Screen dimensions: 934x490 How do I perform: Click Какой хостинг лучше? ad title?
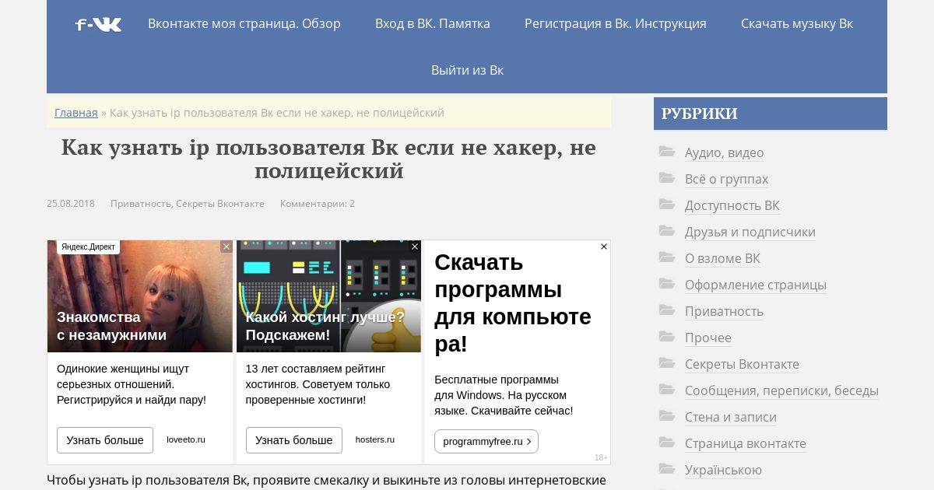325,327
